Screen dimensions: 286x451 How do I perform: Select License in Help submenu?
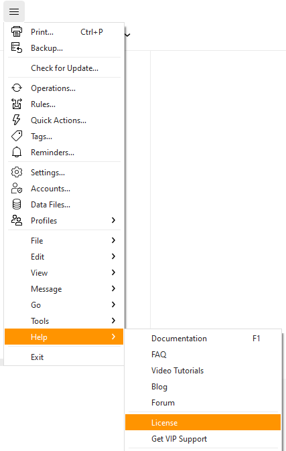point(203,422)
